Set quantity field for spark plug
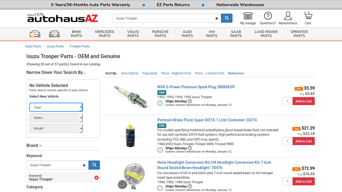This screenshot has height=192, width=342. pos(287,101)
